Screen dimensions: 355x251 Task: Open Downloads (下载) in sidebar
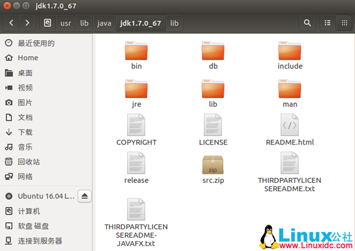tap(46, 132)
